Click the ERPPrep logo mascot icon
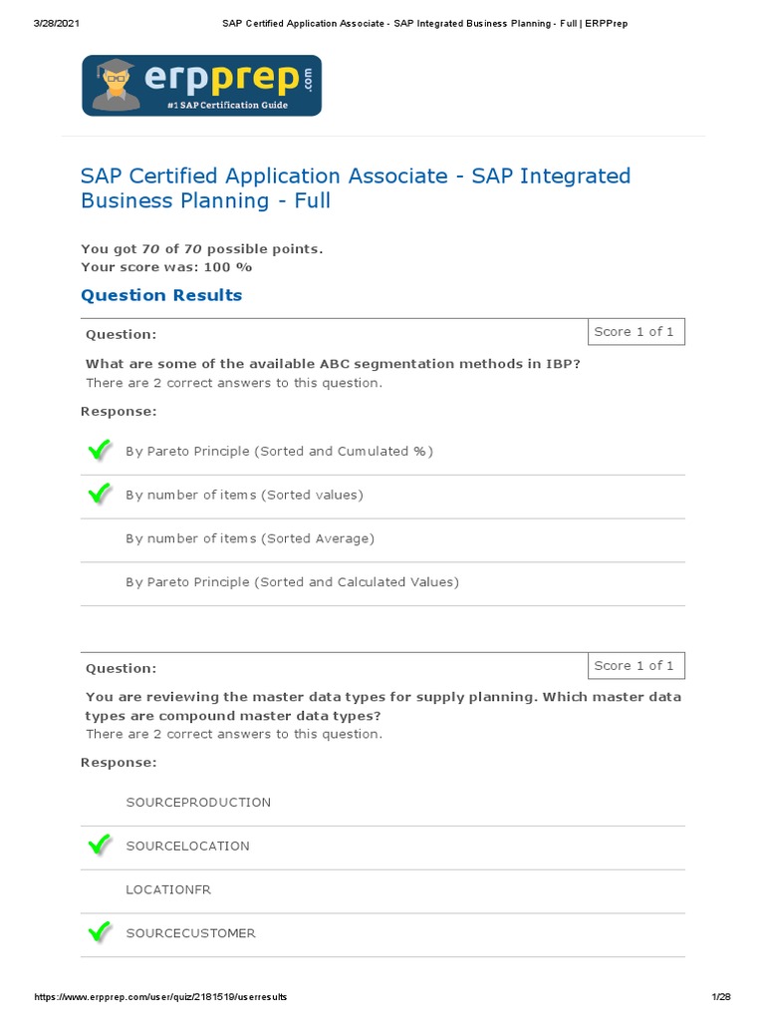Image resolution: width=765 pixels, height=1021 pixels. [117, 86]
